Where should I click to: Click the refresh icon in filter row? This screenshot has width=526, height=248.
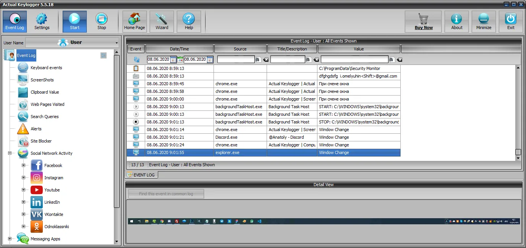[x=136, y=60]
